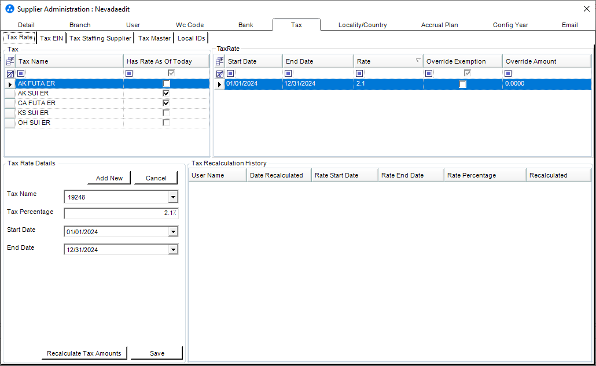The image size is (596, 366).
Task: Click row selector arrow for 01/01/2024 rate
Action: pos(219,84)
